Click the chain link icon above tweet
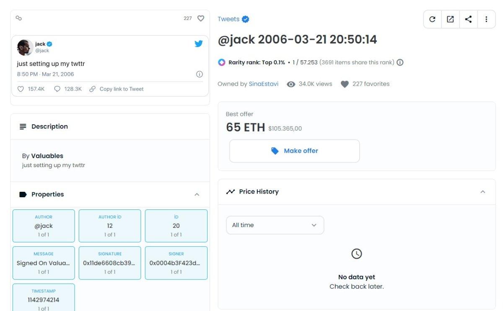The image size is (503, 311). (18, 18)
